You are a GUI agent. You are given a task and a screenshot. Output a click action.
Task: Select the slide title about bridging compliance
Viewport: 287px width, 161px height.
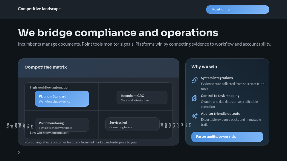(x=118, y=32)
